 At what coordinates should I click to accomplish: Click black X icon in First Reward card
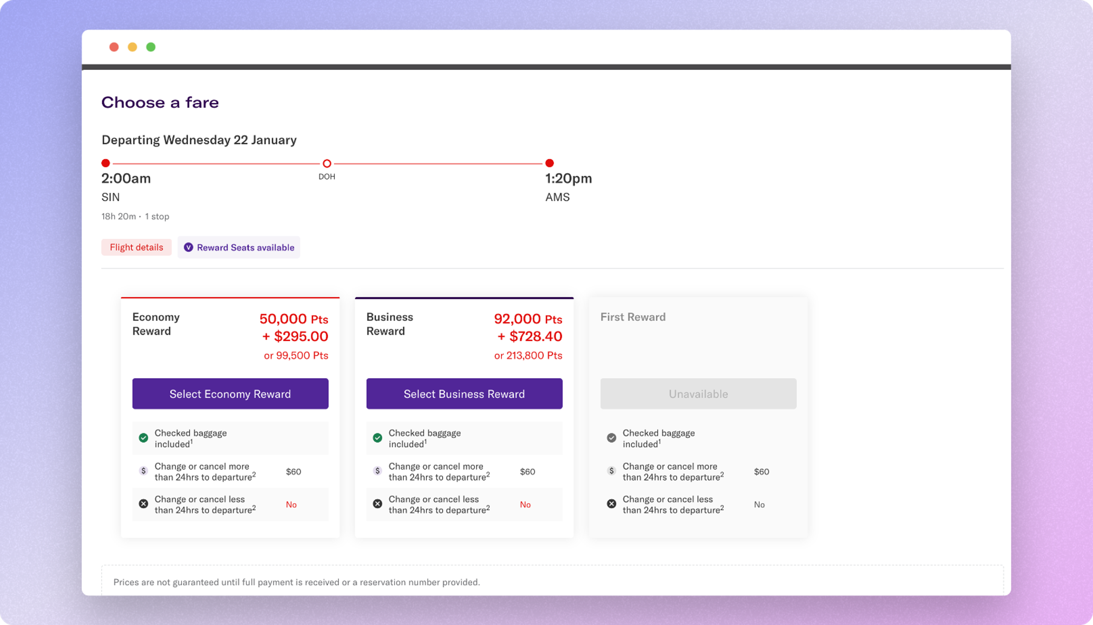tap(611, 504)
